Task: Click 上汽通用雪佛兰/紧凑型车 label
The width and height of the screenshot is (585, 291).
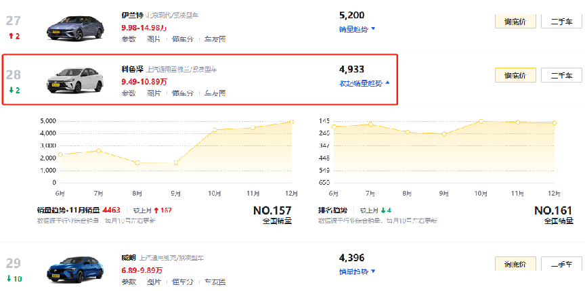Action: coord(181,70)
